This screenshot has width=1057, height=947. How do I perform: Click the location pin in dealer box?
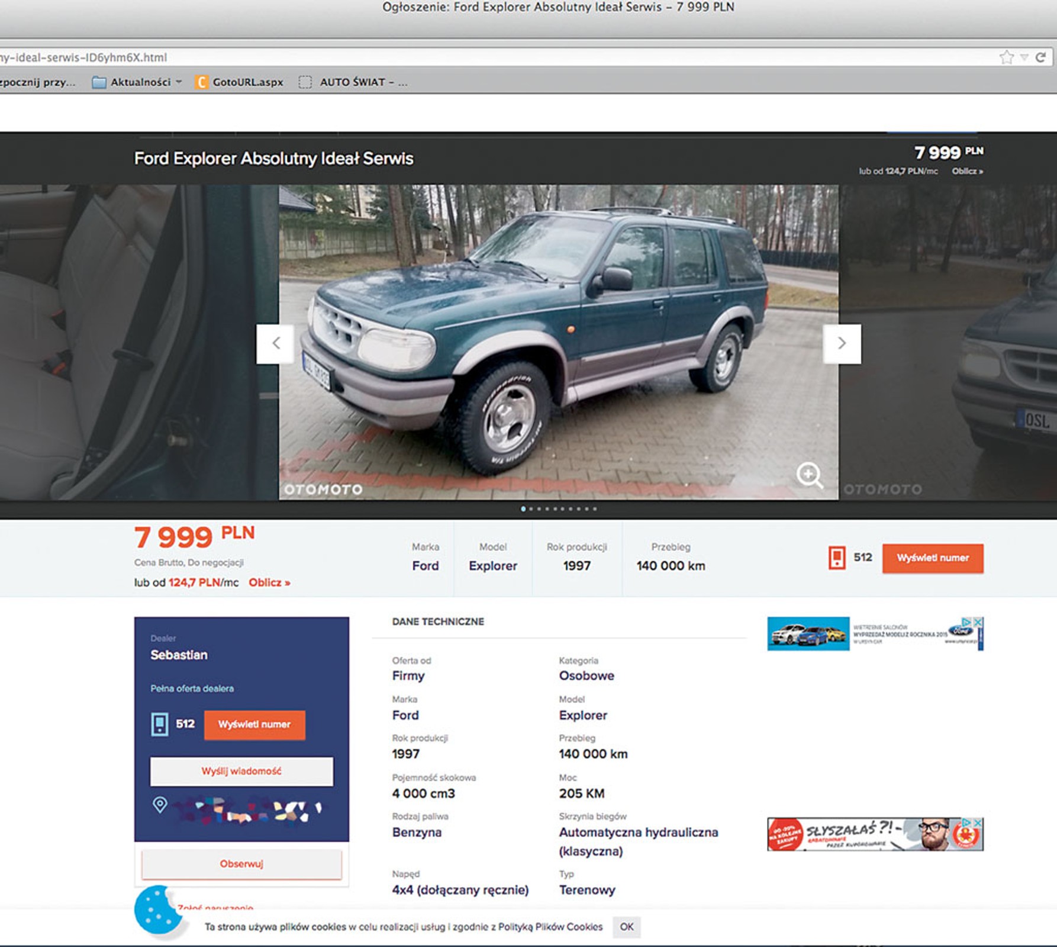(x=160, y=805)
